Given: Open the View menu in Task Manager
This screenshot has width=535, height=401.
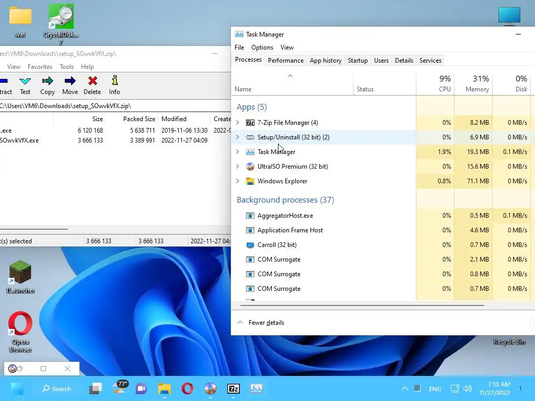Looking at the screenshot, I should click(x=287, y=48).
